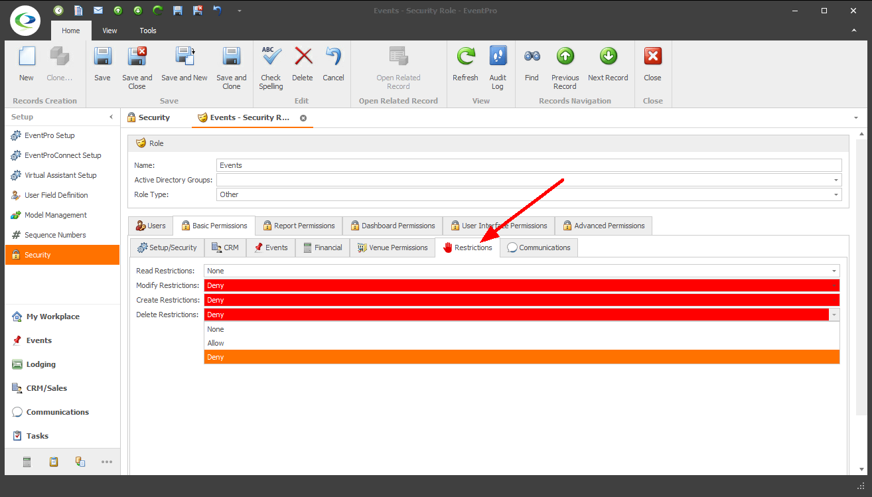Switch to Dashboard Permissions tab

pyautogui.click(x=393, y=226)
